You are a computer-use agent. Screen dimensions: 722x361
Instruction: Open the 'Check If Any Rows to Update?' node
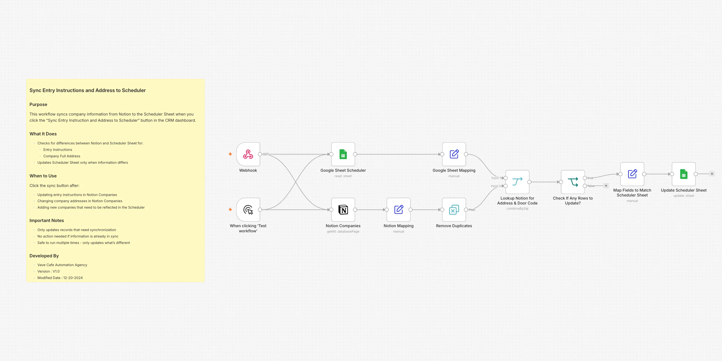(573, 182)
